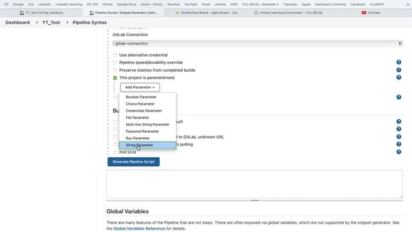This screenshot has height=232, width=412.
Task: Open the AZ-104 bookmark
Action: [92, 5]
